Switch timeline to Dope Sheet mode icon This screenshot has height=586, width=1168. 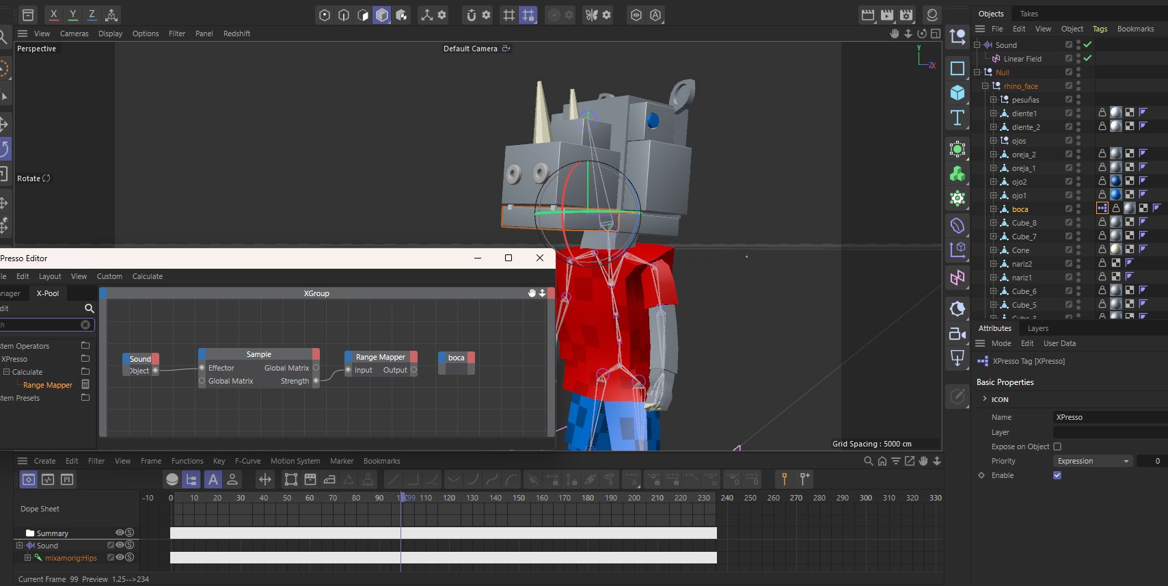click(29, 479)
